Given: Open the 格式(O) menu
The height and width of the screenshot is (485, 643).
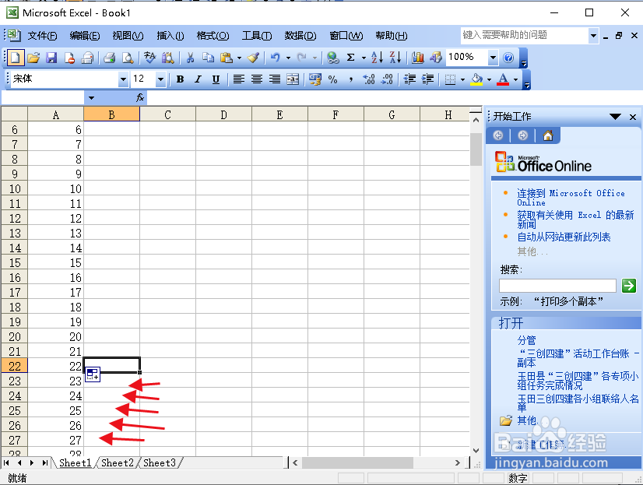Looking at the screenshot, I should [x=213, y=36].
